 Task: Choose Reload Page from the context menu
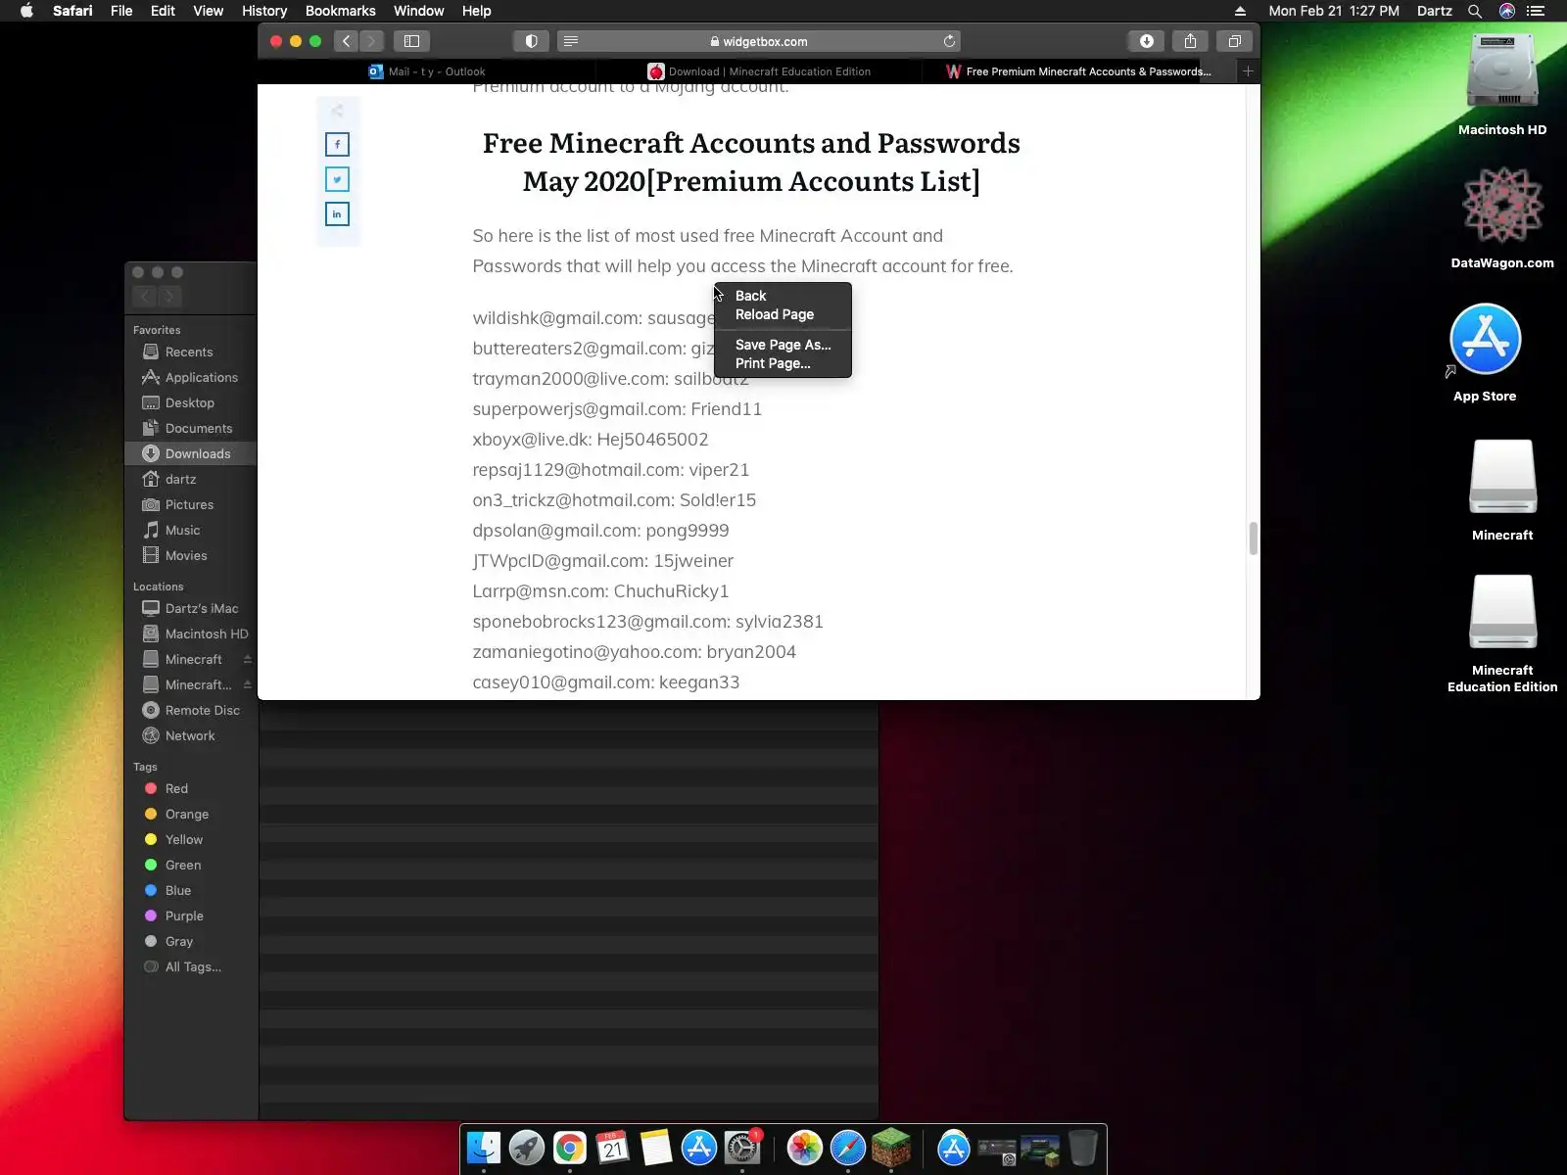tap(783, 314)
